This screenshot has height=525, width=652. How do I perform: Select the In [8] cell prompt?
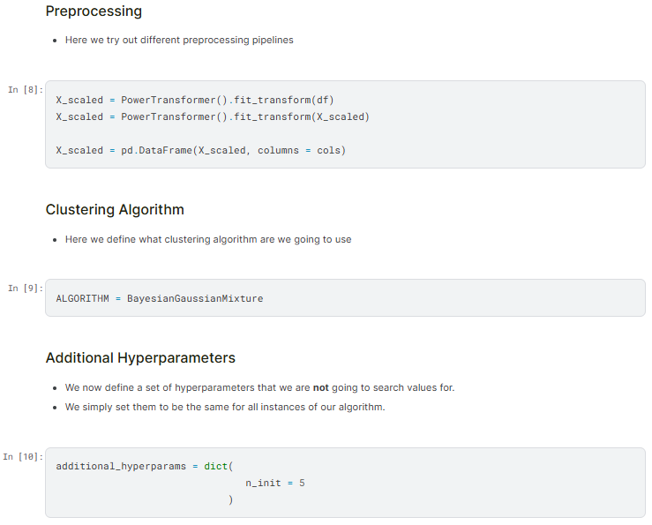[x=24, y=90]
